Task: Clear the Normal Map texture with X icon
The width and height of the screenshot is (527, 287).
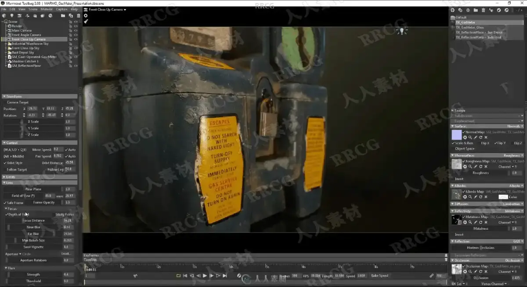Action: 486,137
